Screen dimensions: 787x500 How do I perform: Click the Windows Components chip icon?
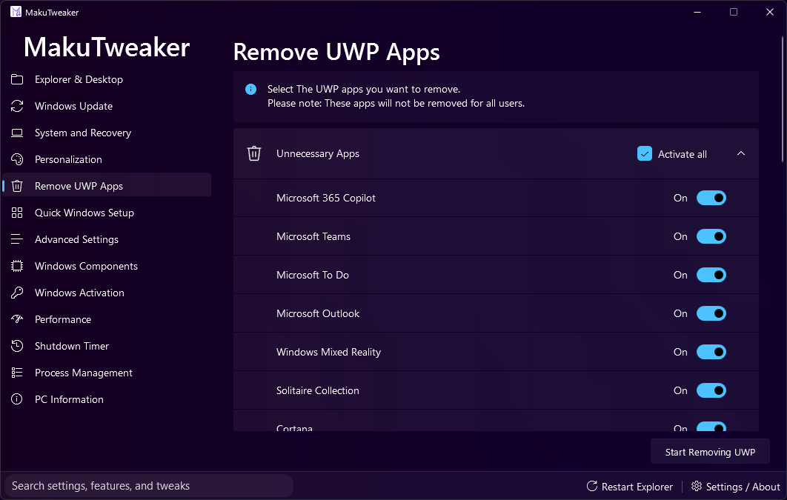[17, 266]
